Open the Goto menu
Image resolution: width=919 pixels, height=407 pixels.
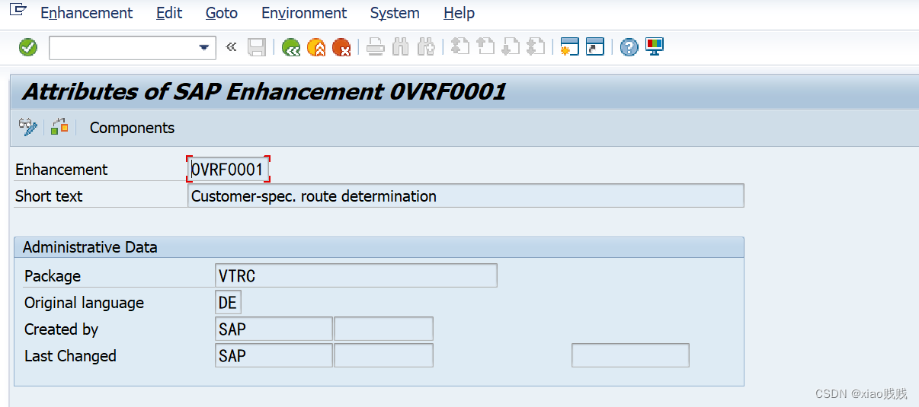[222, 13]
